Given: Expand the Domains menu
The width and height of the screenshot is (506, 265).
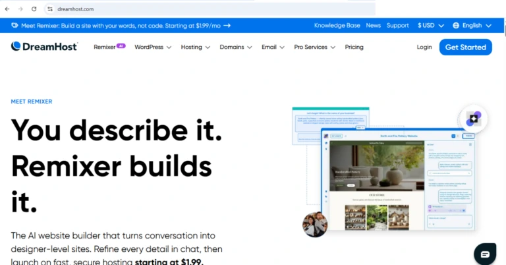Looking at the screenshot, I should pyautogui.click(x=236, y=47).
